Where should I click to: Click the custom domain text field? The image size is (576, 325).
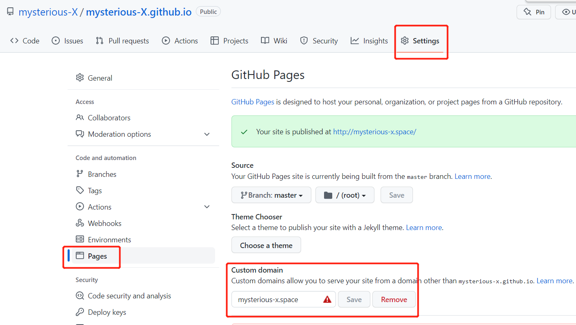(279, 300)
